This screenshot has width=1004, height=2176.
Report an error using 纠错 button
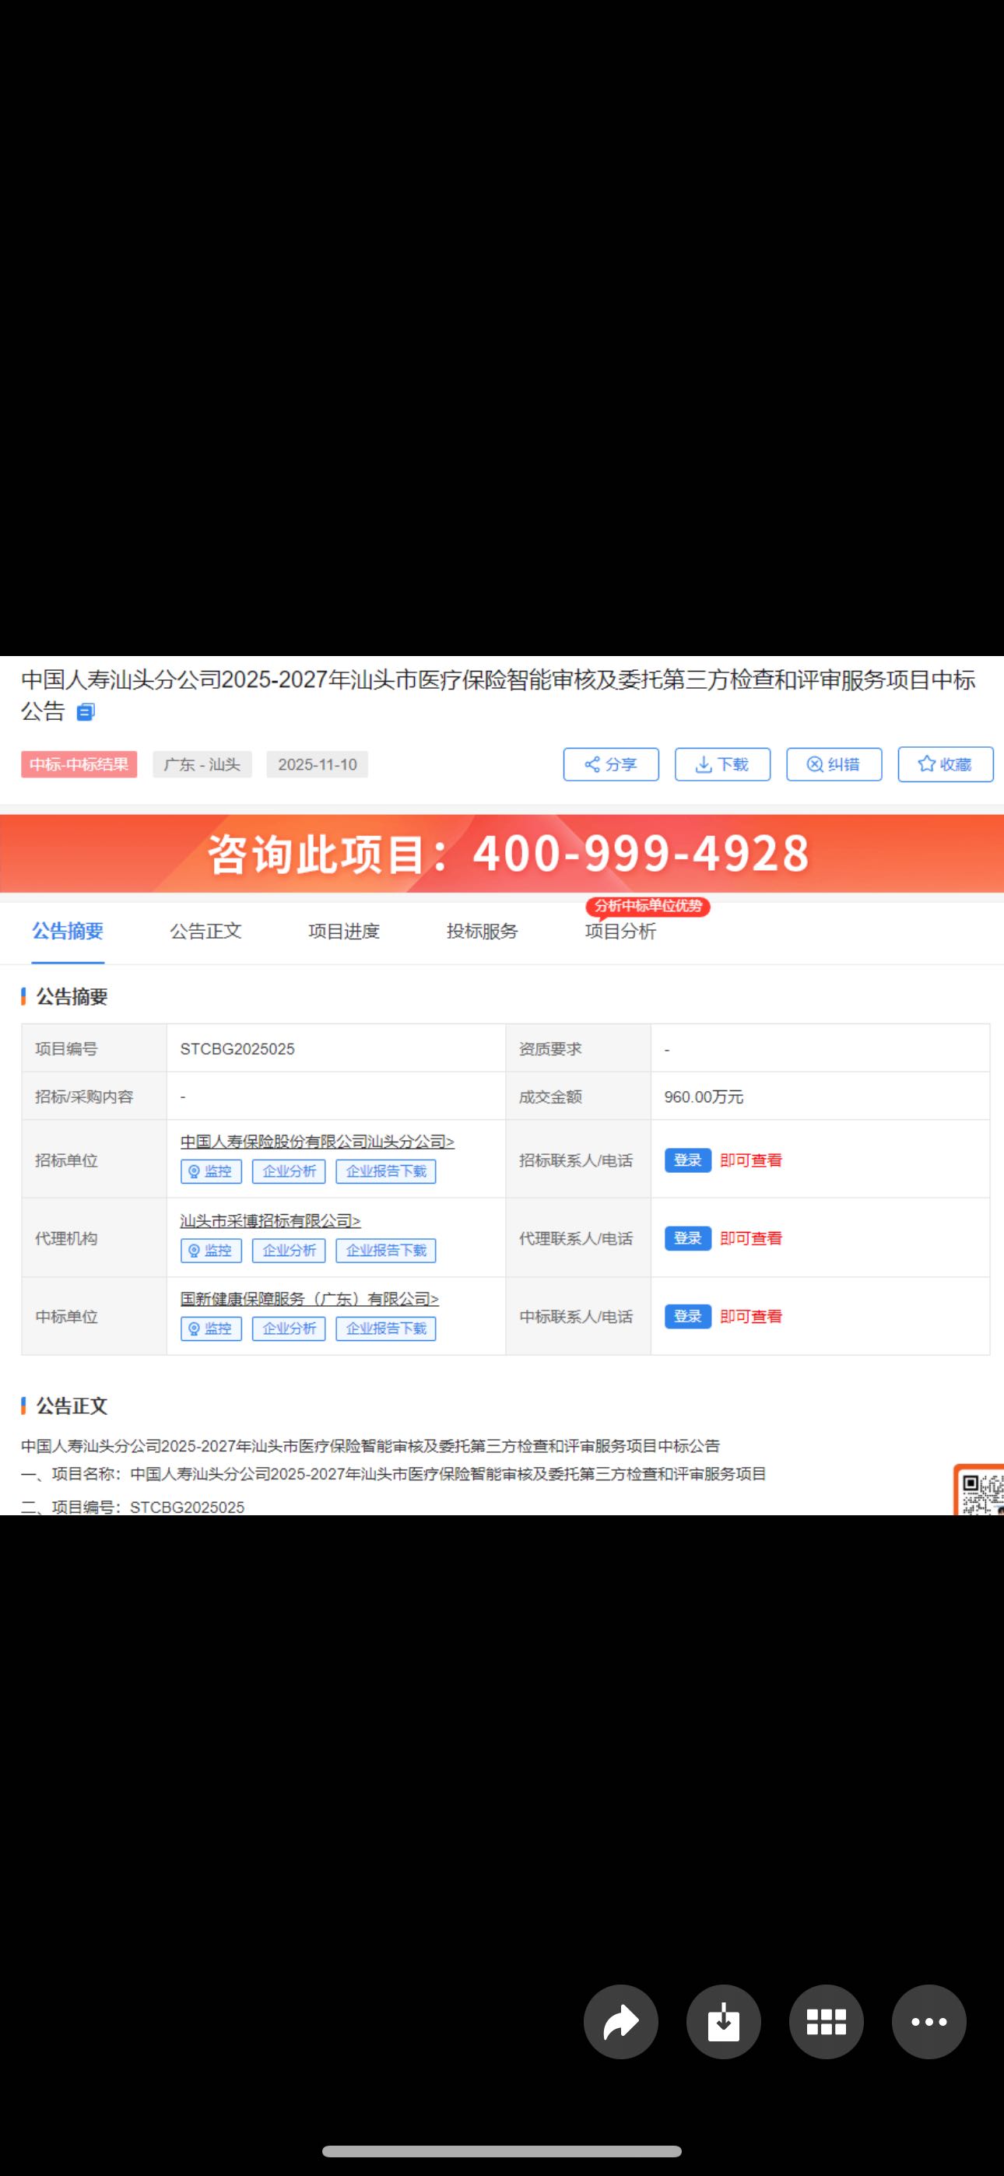pyautogui.click(x=834, y=764)
